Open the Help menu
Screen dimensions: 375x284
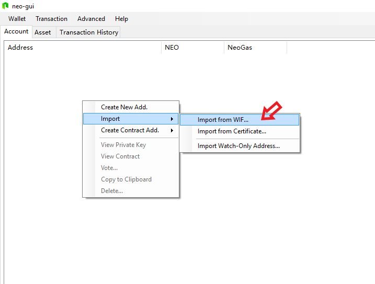coord(121,19)
